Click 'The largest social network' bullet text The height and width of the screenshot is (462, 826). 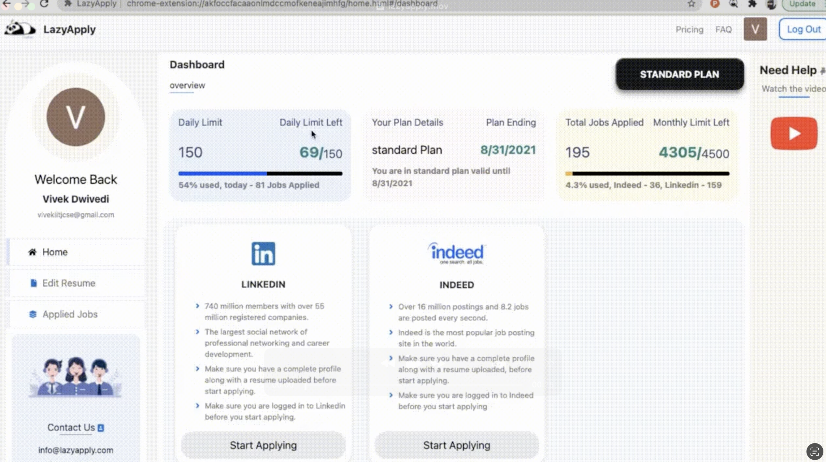pyautogui.click(x=267, y=343)
